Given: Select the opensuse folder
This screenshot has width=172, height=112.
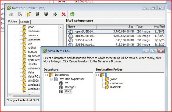Looking at the screenshot, I should pyautogui.click(x=34, y=40).
